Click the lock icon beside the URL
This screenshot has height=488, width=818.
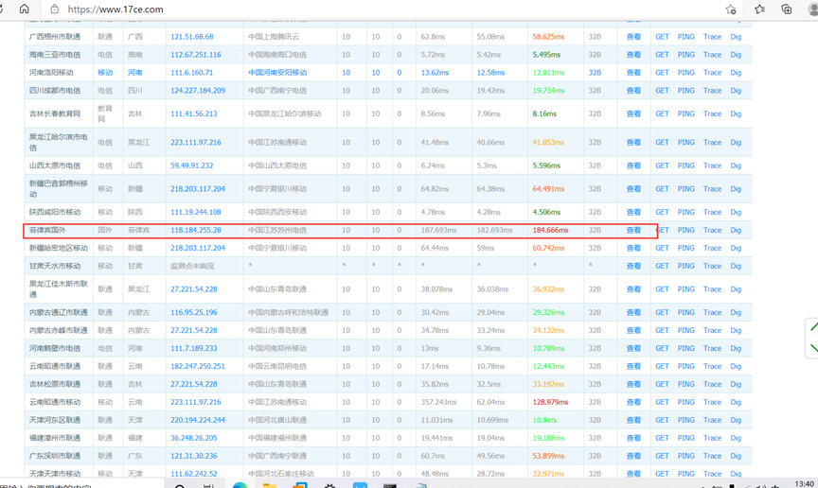click(54, 9)
